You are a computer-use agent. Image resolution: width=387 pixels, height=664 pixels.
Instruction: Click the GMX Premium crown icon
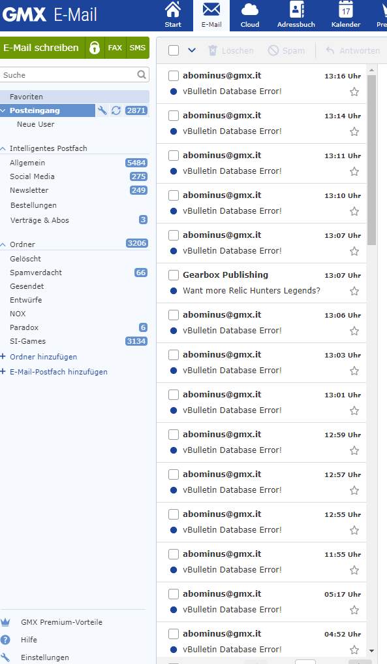tap(5, 622)
